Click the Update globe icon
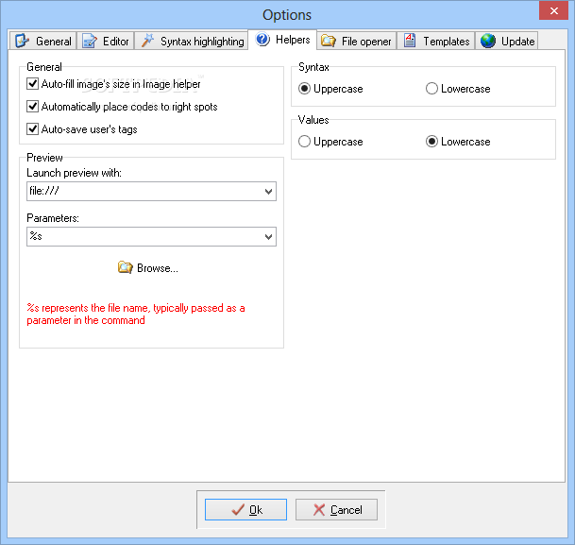The height and width of the screenshot is (545, 575). [488, 41]
